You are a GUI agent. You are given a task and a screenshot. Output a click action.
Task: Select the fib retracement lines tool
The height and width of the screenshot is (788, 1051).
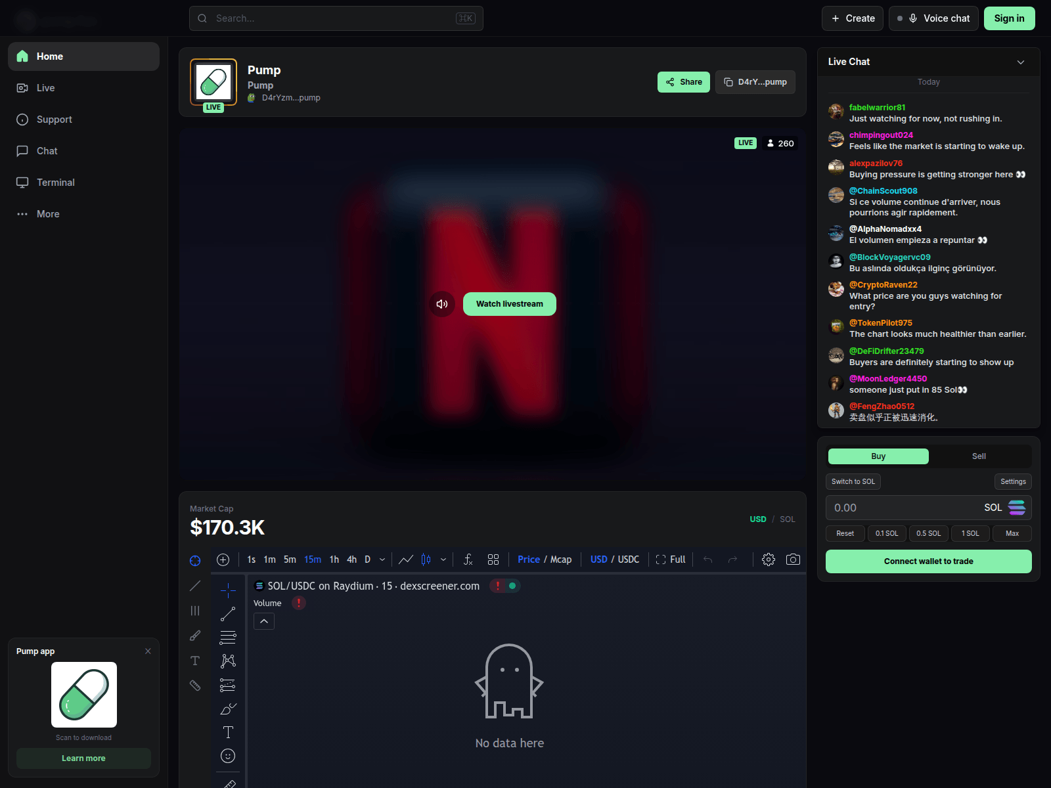tap(228, 637)
